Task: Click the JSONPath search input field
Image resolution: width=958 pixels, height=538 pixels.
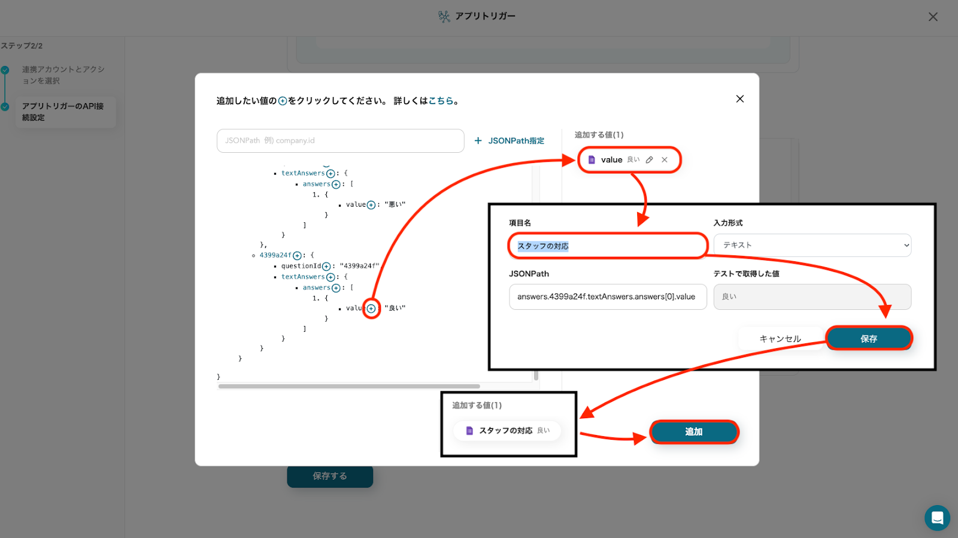Action: (x=340, y=141)
